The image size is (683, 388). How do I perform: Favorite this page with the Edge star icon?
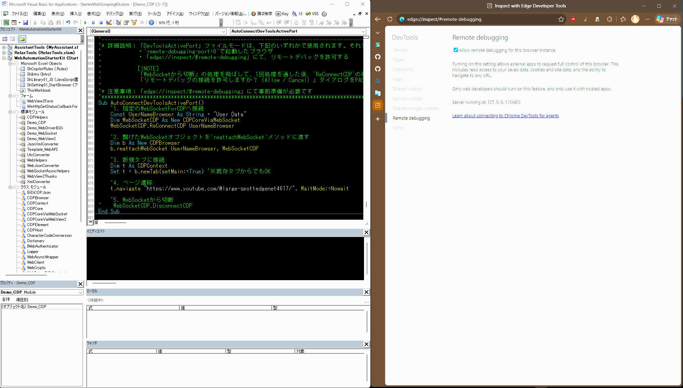click(561, 19)
